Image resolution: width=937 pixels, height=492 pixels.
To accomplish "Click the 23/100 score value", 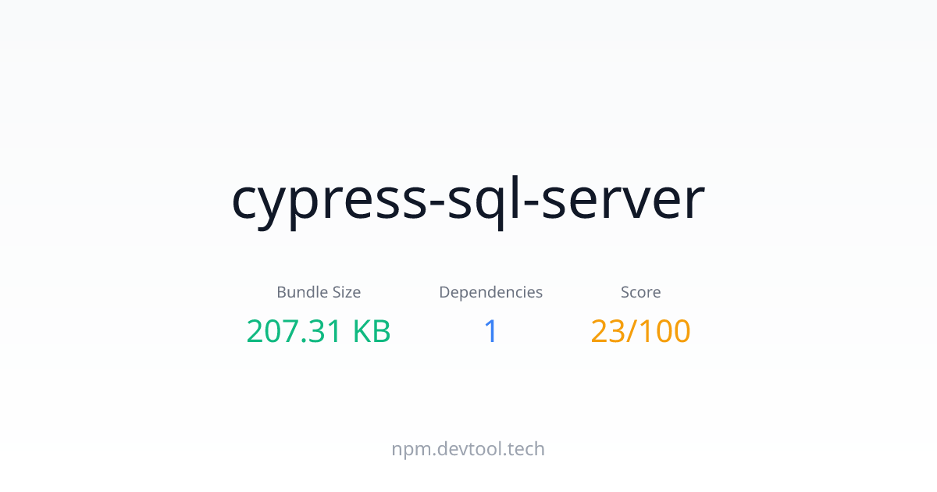I will [640, 331].
